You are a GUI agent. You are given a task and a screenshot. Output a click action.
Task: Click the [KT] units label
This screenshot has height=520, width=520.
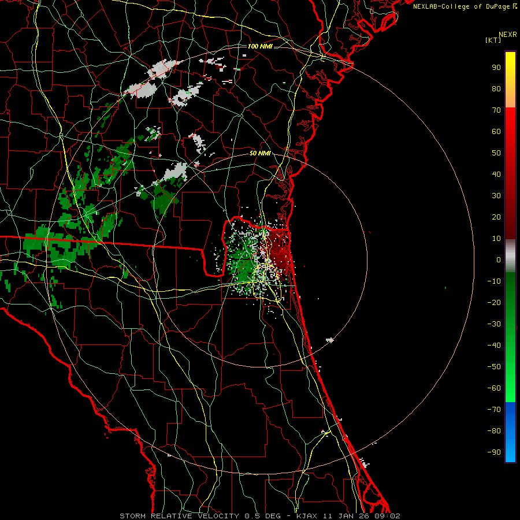493,40
